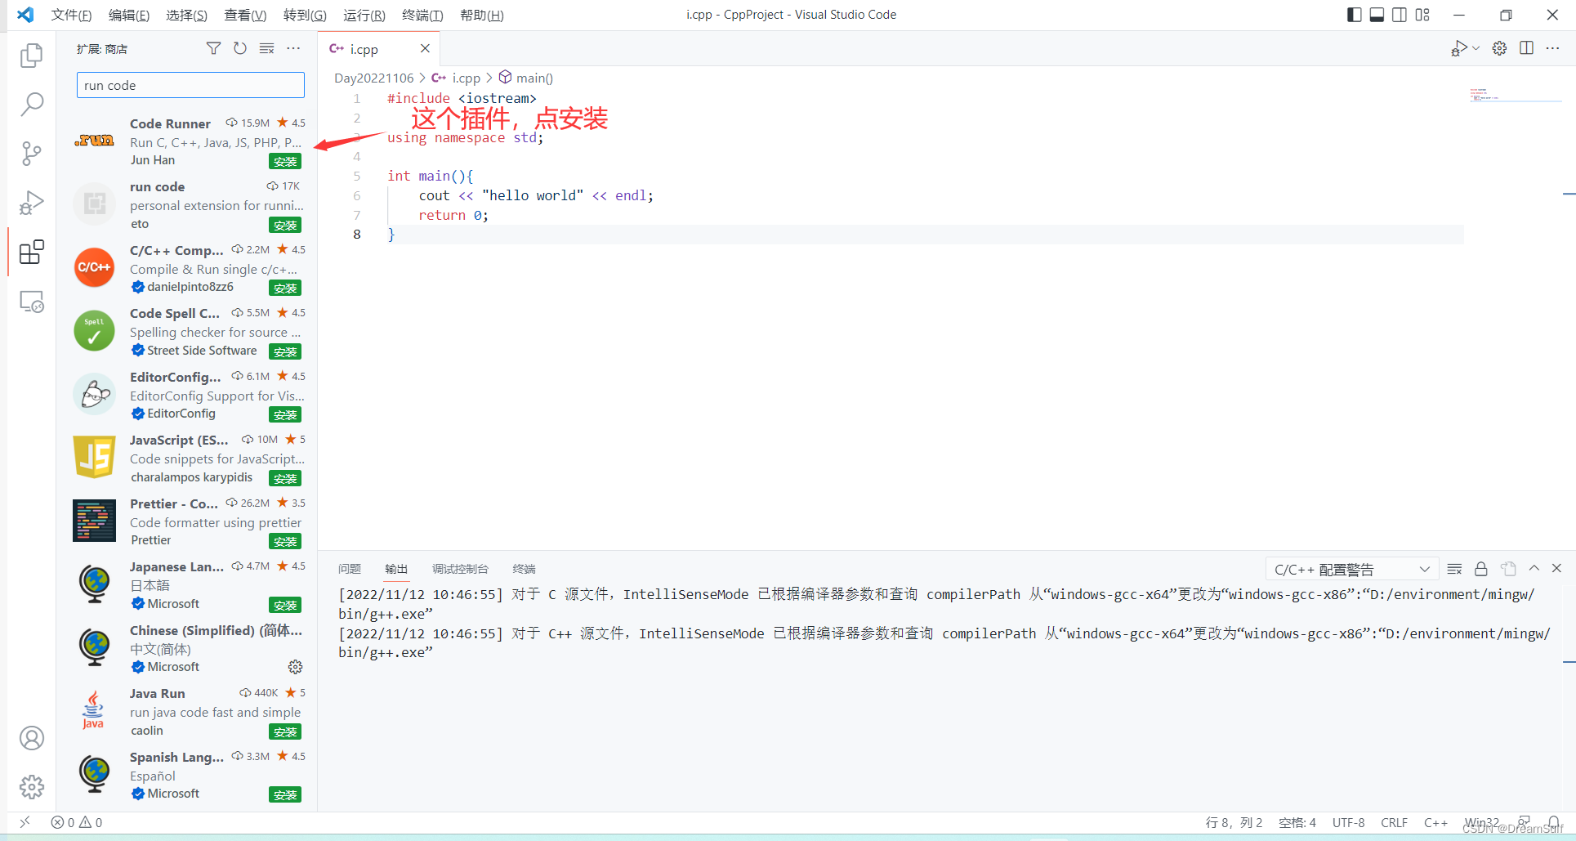Open editor more actions ellipsis
1576x841 pixels.
click(1553, 48)
